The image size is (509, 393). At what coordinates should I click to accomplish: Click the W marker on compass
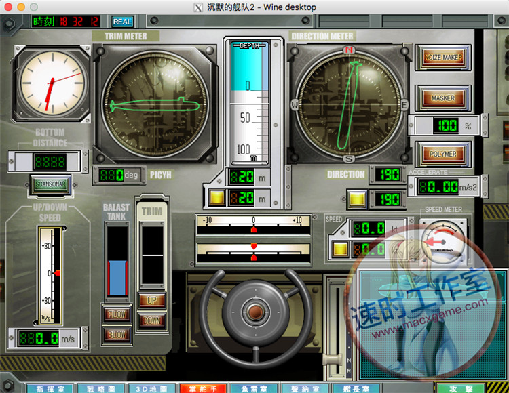295,104
